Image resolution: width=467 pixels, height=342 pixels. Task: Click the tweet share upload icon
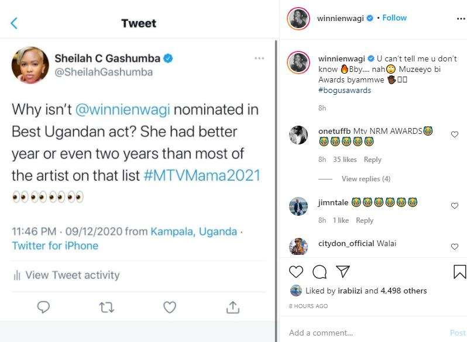coord(232,307)
